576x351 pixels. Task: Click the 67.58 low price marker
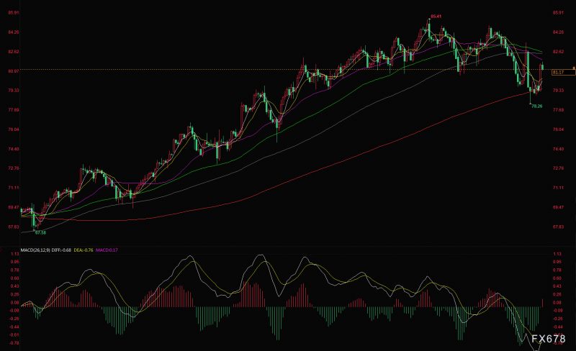tap(40, 232)
